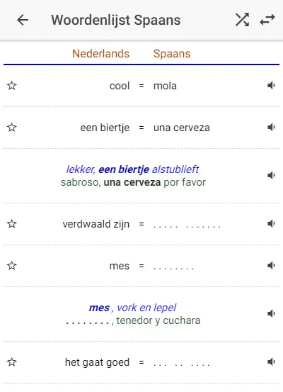Play audio for the word 'mes'
The image size is (283, 392).
pyautogui.click(x=271, y=265)
